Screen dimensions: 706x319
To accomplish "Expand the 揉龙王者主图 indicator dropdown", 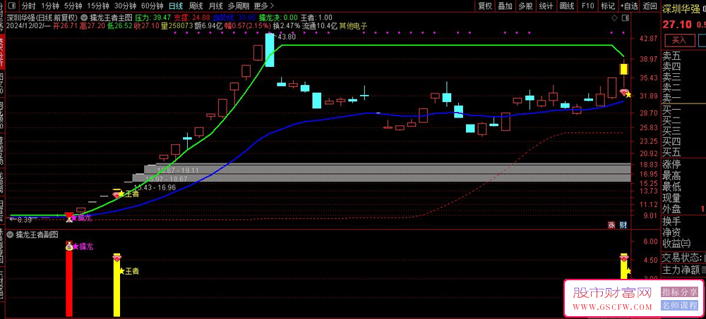I will (x=85, y=18).
